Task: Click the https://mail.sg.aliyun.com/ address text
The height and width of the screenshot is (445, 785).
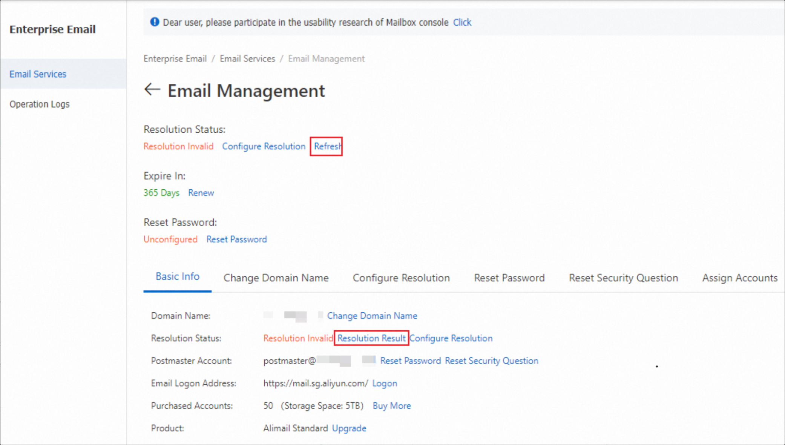Action: click(316, 384)
